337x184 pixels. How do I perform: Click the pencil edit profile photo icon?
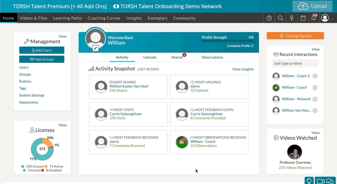[95, 48]
